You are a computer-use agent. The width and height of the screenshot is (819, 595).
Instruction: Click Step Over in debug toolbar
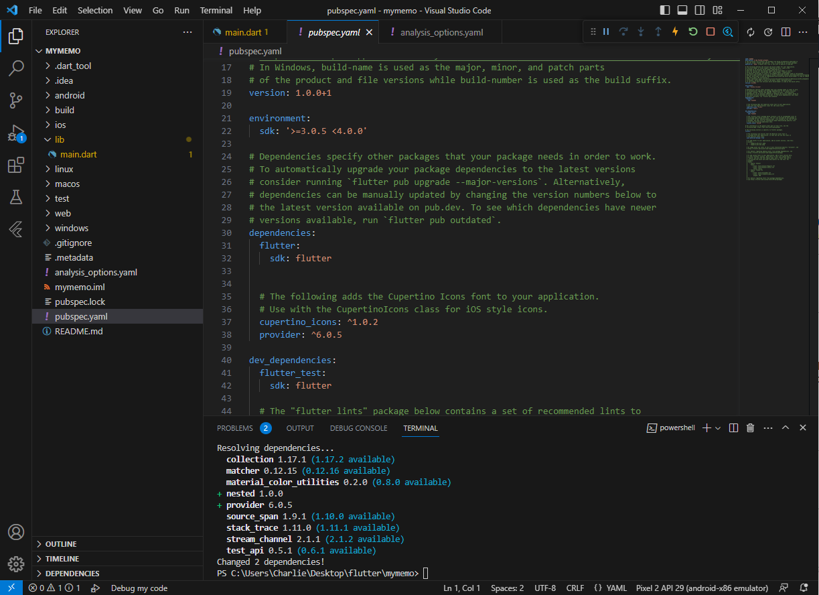point(623,31)
